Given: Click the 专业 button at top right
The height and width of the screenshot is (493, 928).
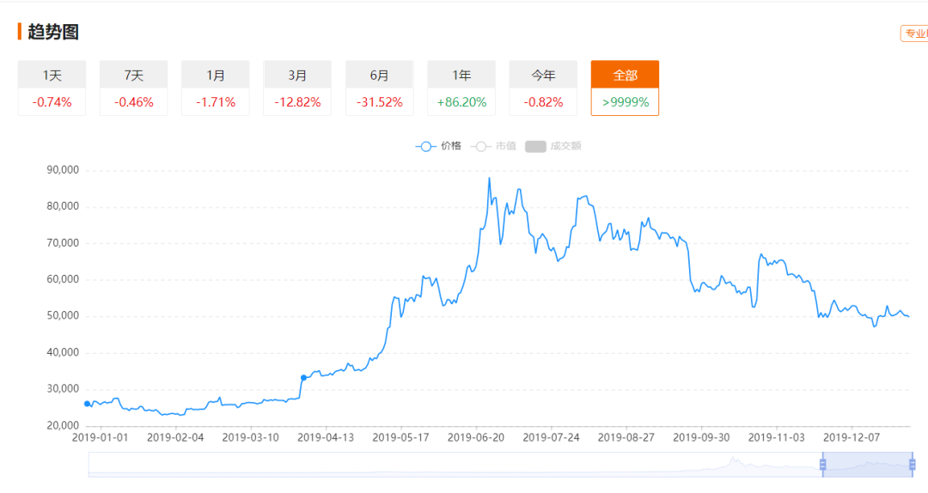Looking at the screenshot, I should (x=913, y=33).
